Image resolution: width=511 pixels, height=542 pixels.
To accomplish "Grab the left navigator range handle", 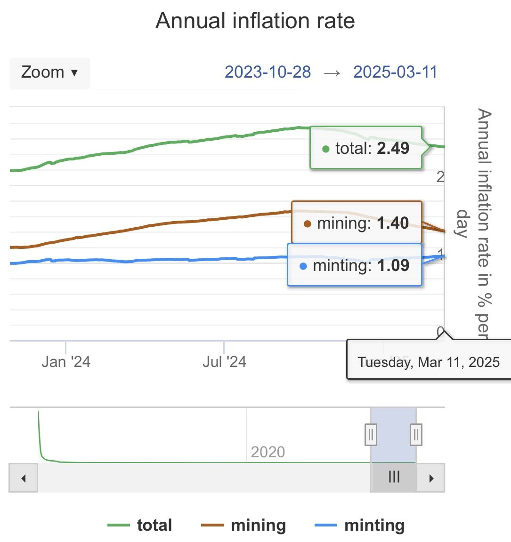I will 371,434.
